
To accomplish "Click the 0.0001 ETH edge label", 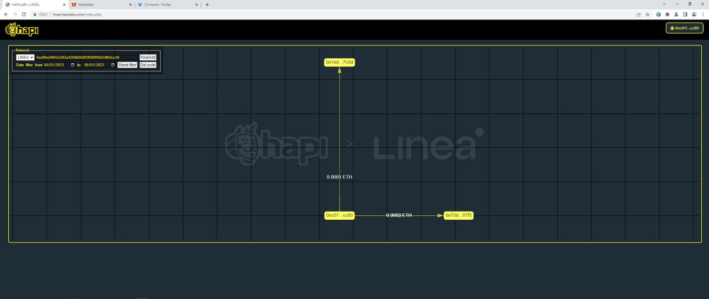I will pos(340,177).
